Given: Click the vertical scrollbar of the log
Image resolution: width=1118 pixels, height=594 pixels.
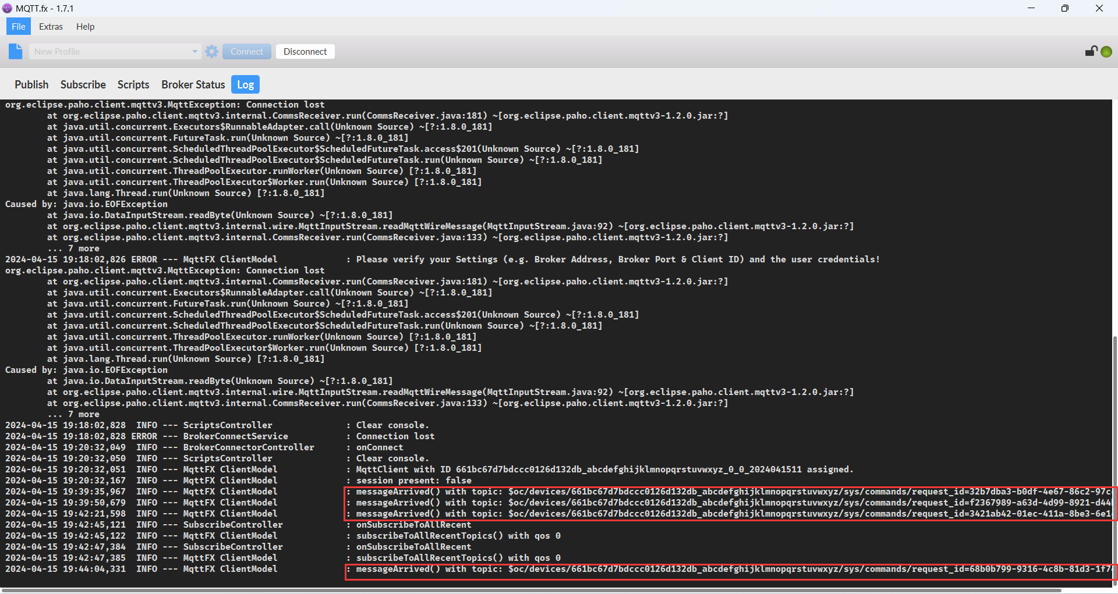Looking at the screenshot, I should 1115,460.
